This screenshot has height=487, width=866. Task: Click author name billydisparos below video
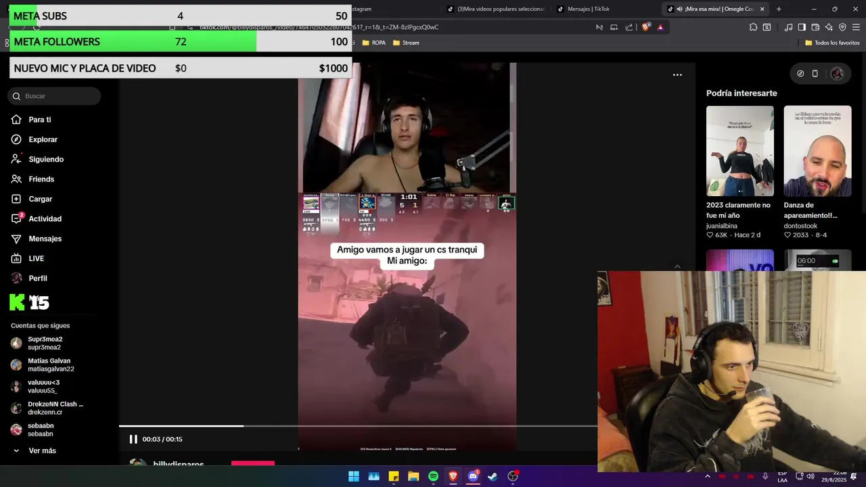pos(179,465)
